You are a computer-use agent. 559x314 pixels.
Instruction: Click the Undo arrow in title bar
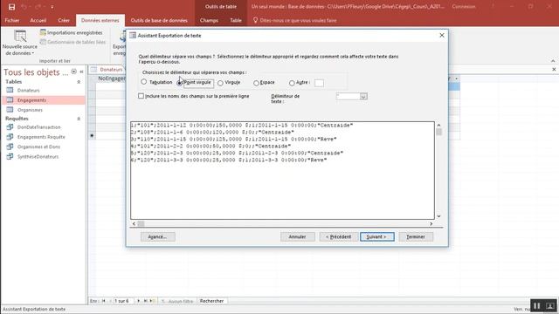pos(24,7)
